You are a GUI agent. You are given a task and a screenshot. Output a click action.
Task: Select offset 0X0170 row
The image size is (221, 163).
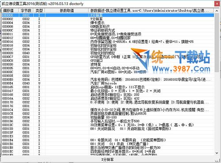click(108, 102)
